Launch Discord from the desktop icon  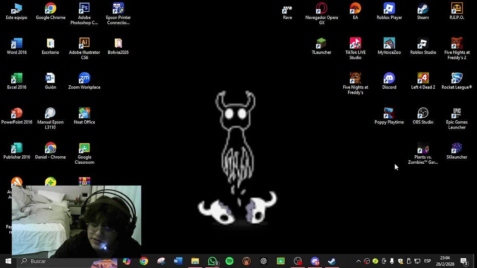(x=389, y=82)
